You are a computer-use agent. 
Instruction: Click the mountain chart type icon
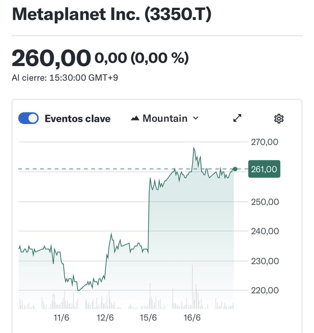tap(135, 118)
